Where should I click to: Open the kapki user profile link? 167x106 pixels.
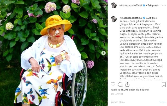114,90
